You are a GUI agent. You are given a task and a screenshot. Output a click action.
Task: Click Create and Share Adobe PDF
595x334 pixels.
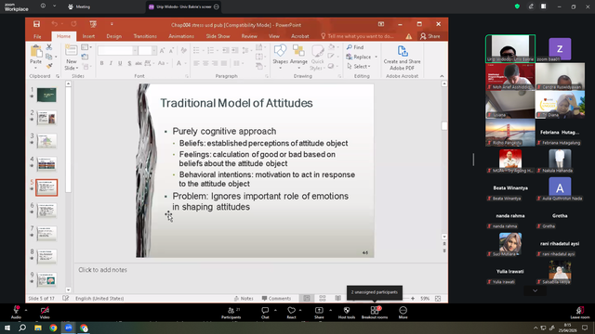(x=402, y=58)
